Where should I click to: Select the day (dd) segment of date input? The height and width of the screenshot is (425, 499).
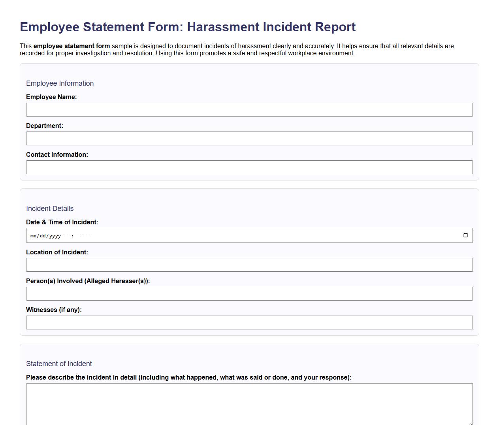(43, 235)
